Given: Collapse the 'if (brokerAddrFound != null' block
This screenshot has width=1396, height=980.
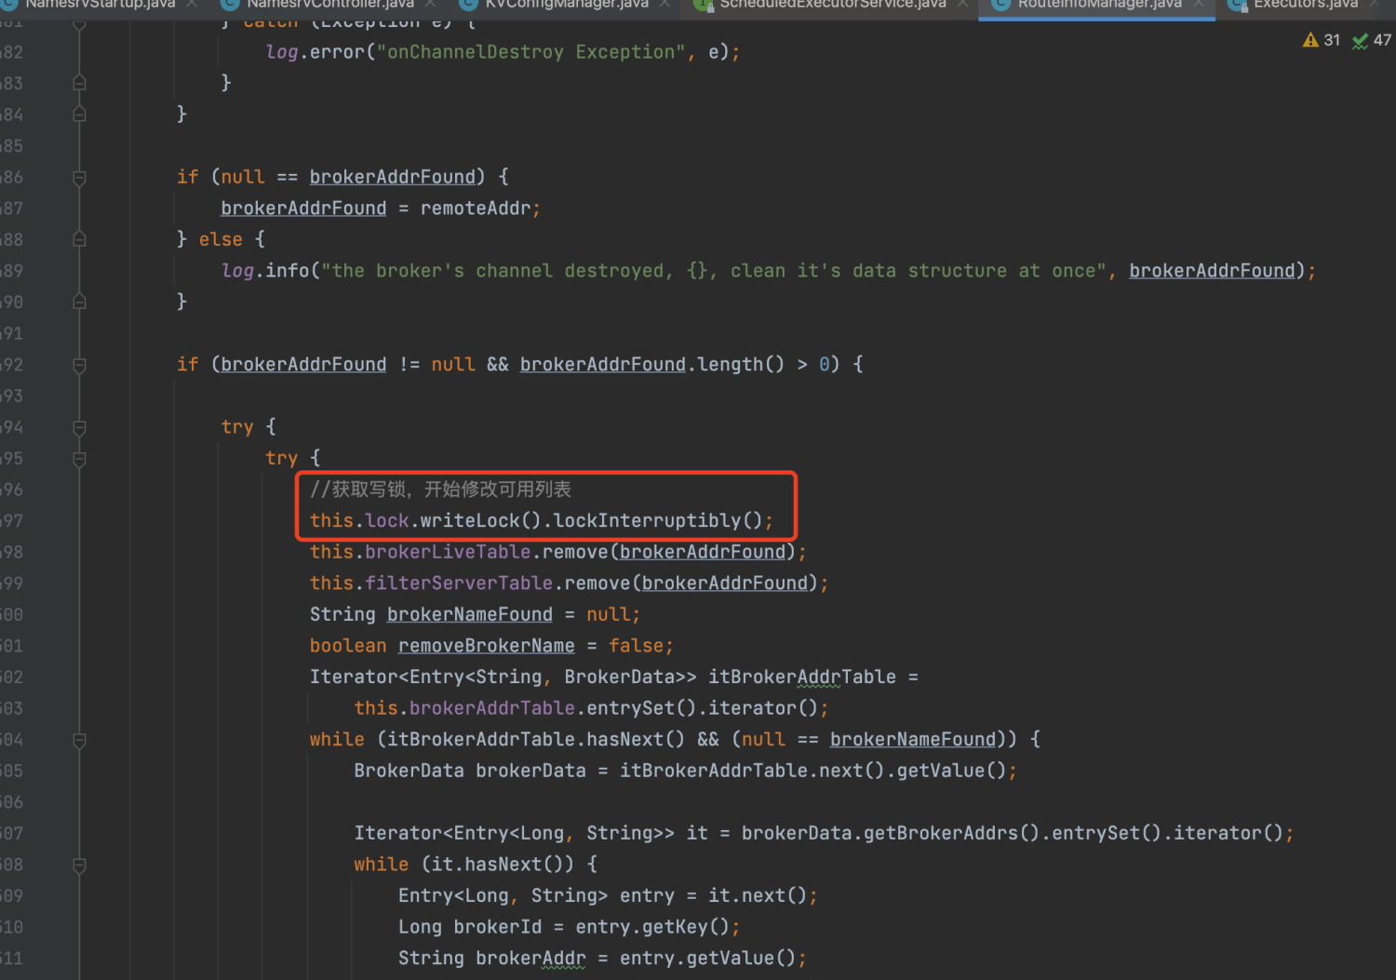Looking at the screenshot, I should pos(79,365).
